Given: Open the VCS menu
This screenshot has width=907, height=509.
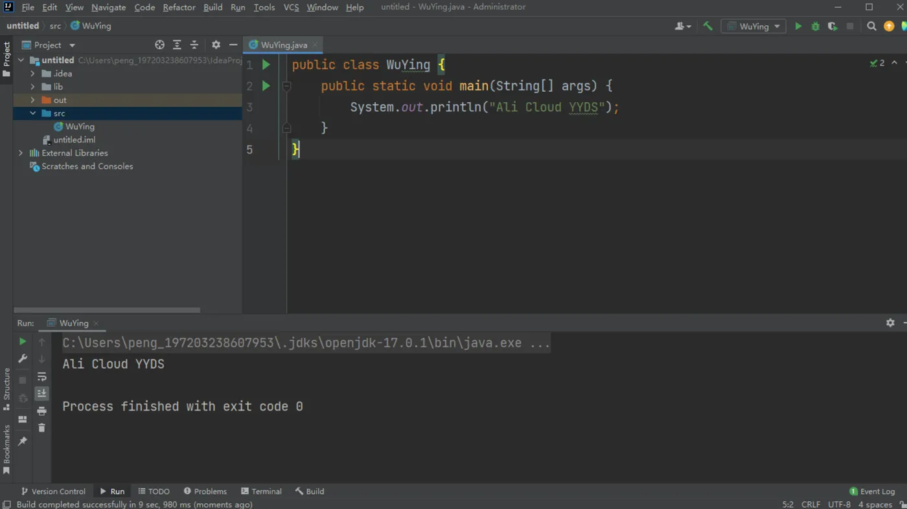Looking at the screenshot, I should click(x=291, y=7).
